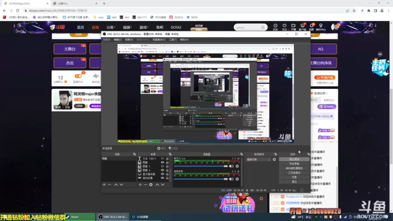The width and height of the screenshot is (393, 221).
Task: Toggle visibility of display capture source
Action: pyautogui.click(x=163, y=174)
